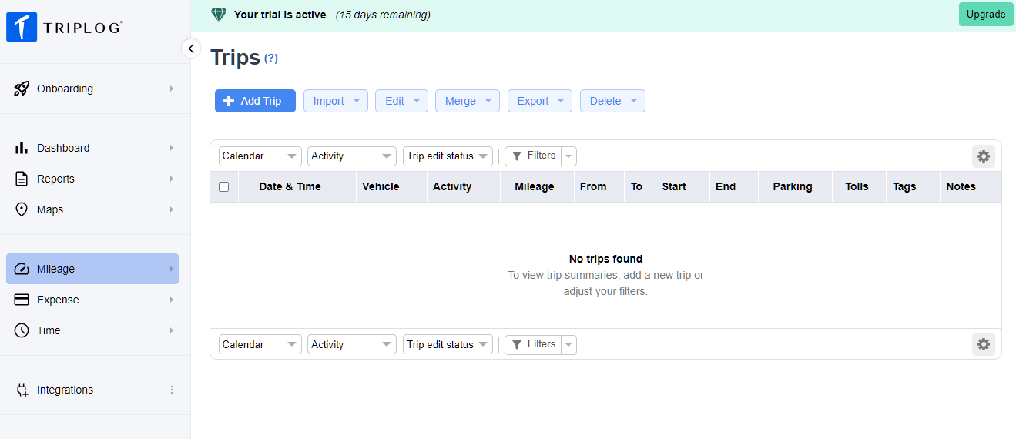
Task: Open the Delete dropdown button
Action: point(612,101)
